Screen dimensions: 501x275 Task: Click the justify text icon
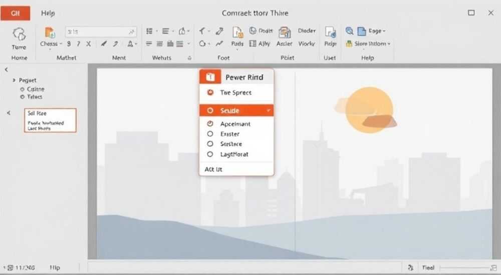[180, 43]
